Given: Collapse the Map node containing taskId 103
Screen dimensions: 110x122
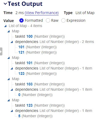Looking at the screenshot, I should coord(8,79).
